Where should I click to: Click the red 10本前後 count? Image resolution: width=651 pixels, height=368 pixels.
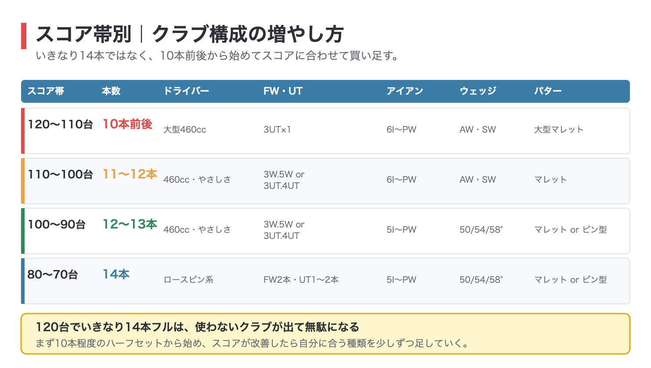pyautogui.click(x=127, y=124)
